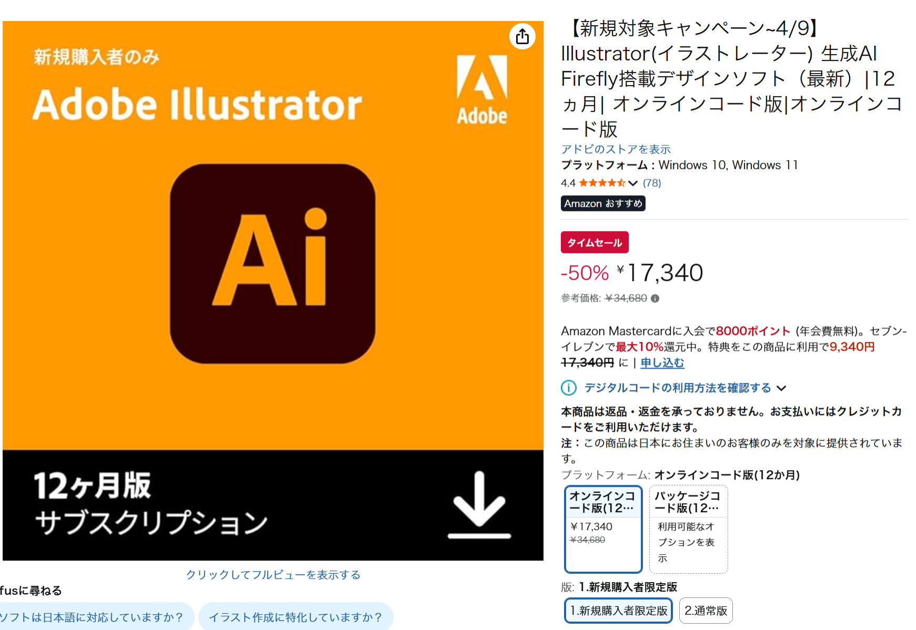The height and width of the screenshot is (630, 916).
Task: Click the 申し込む Mastercard application link
Action: (x=662, y=363)
